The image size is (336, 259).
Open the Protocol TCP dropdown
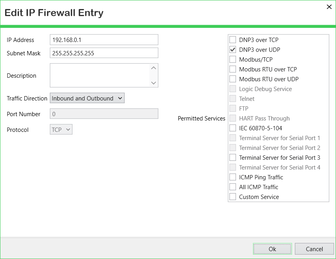pyautogui.click(x=61, y=129)
